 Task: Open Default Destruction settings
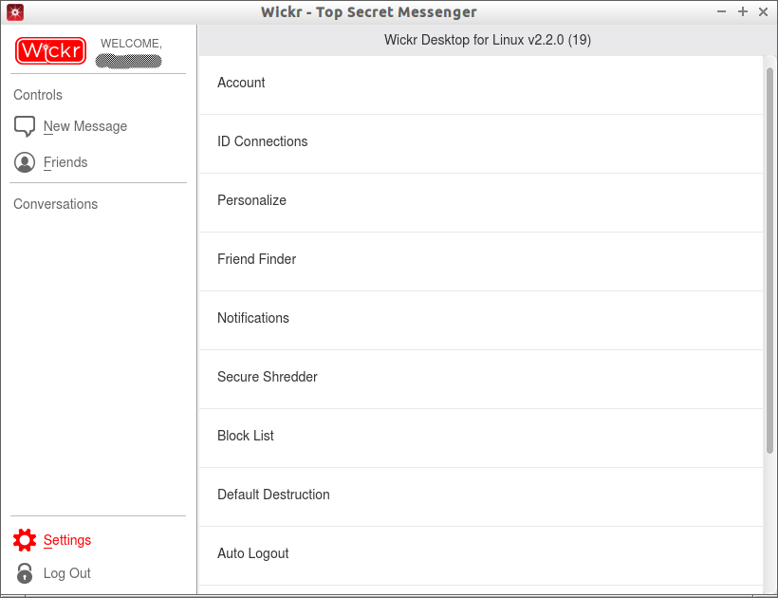480,496
